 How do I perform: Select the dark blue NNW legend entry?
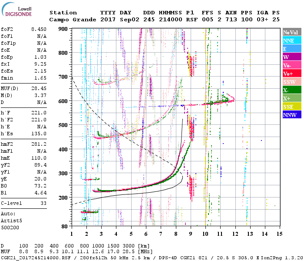(291, 115)
